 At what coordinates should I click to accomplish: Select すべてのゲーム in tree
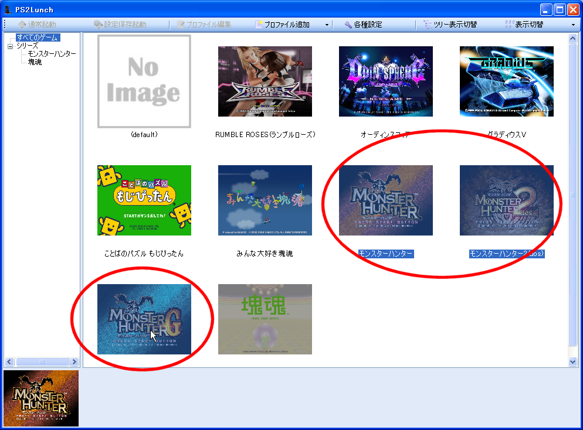tap(37, 37)
